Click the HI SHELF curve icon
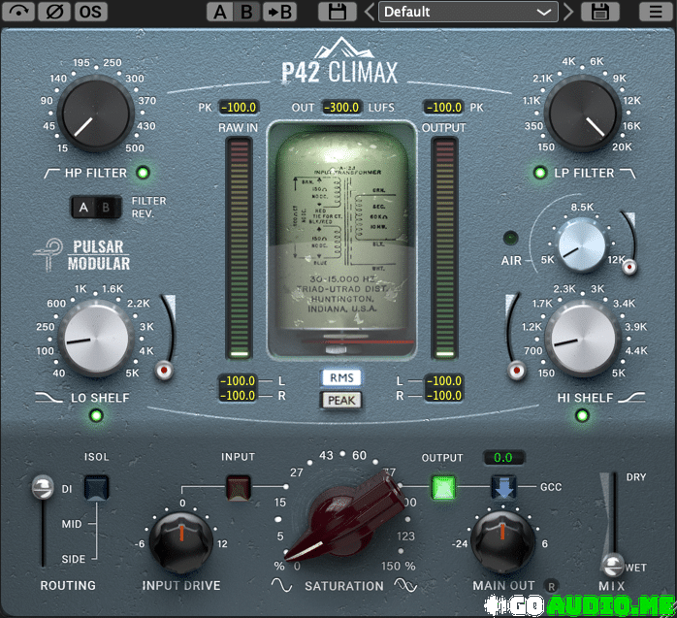677x618 pixels. coord(631,398)
